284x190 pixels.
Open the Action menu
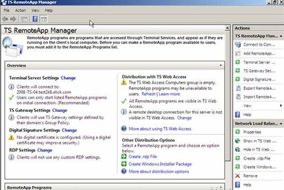point(20,10)
